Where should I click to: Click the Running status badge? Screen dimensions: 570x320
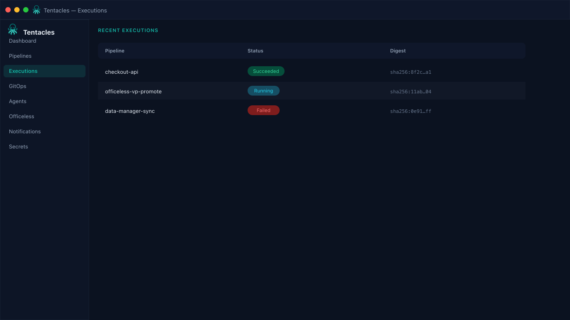[x=264, y=91]
